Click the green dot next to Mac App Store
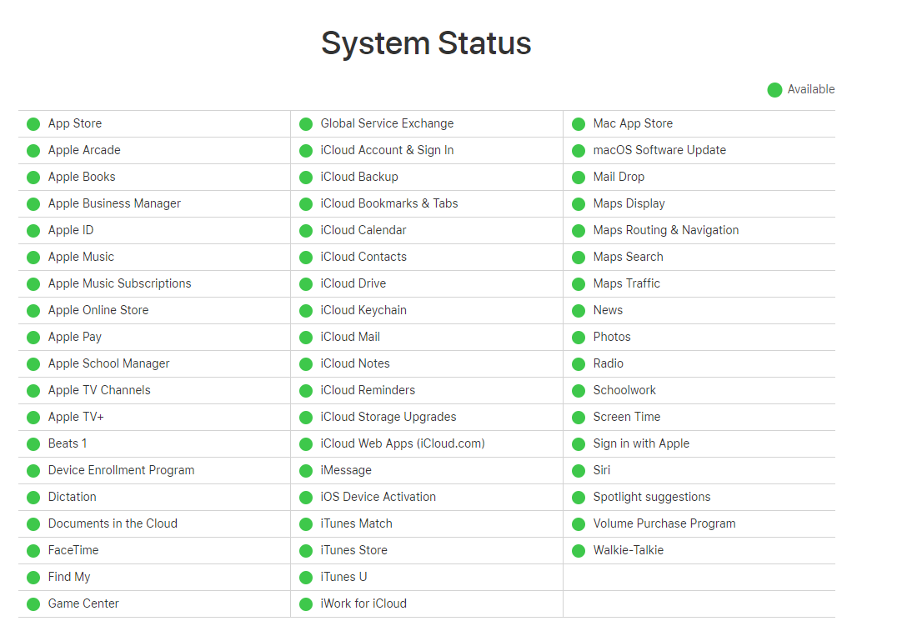The width and height of the screenshot is (902, 621). [x=579, y=124]
